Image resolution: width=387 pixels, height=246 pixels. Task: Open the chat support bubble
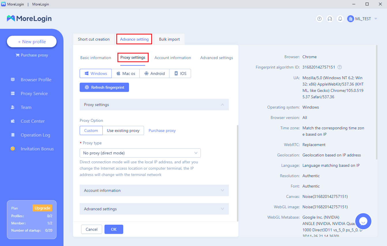click(363, 221)
